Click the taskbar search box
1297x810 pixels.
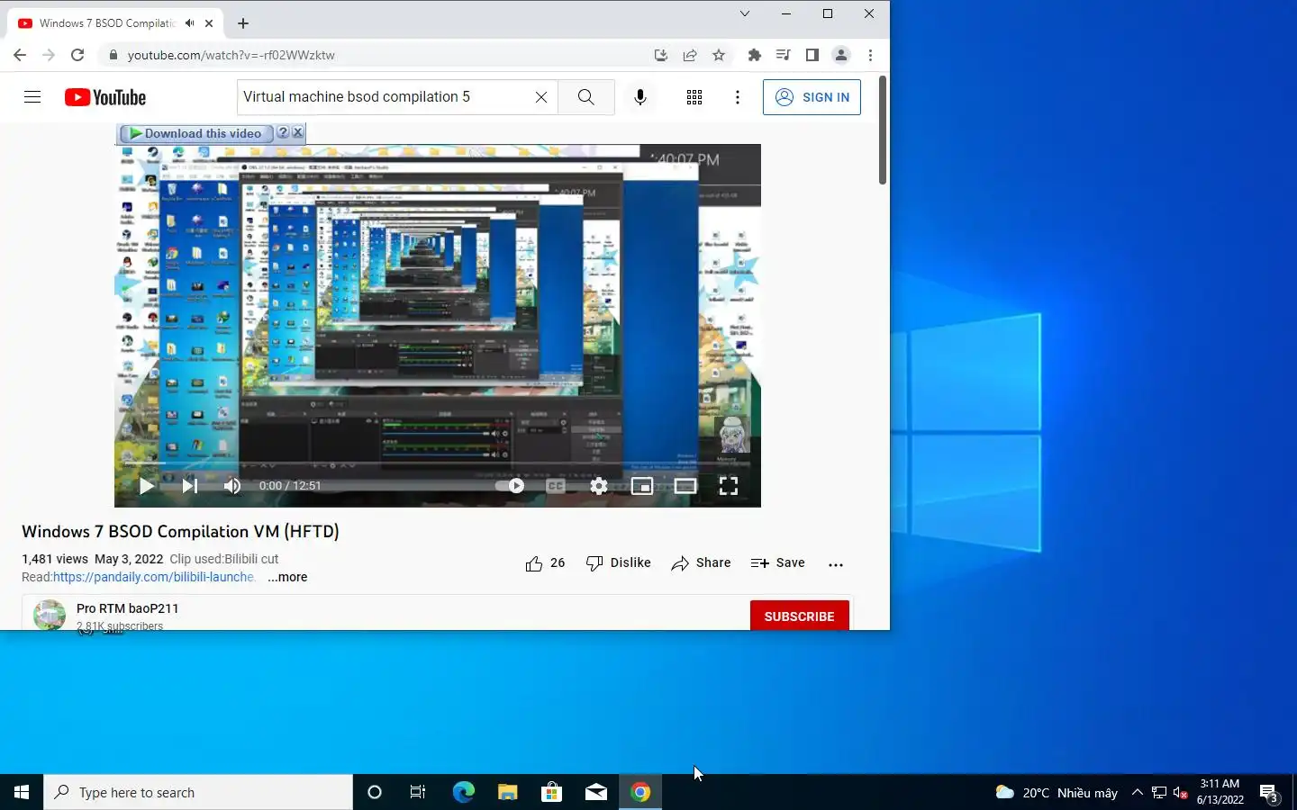(x=198, y=792)
